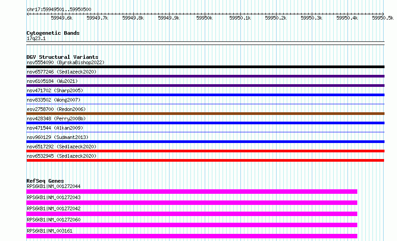
Task: Select the RPS6KB1|NM_001272060 label
Action: pyautogui.click(x=54, y=220)
